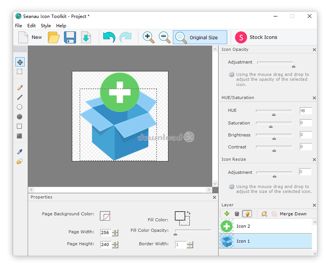Toggle layer visibility lightbulb button

[247, 214]
